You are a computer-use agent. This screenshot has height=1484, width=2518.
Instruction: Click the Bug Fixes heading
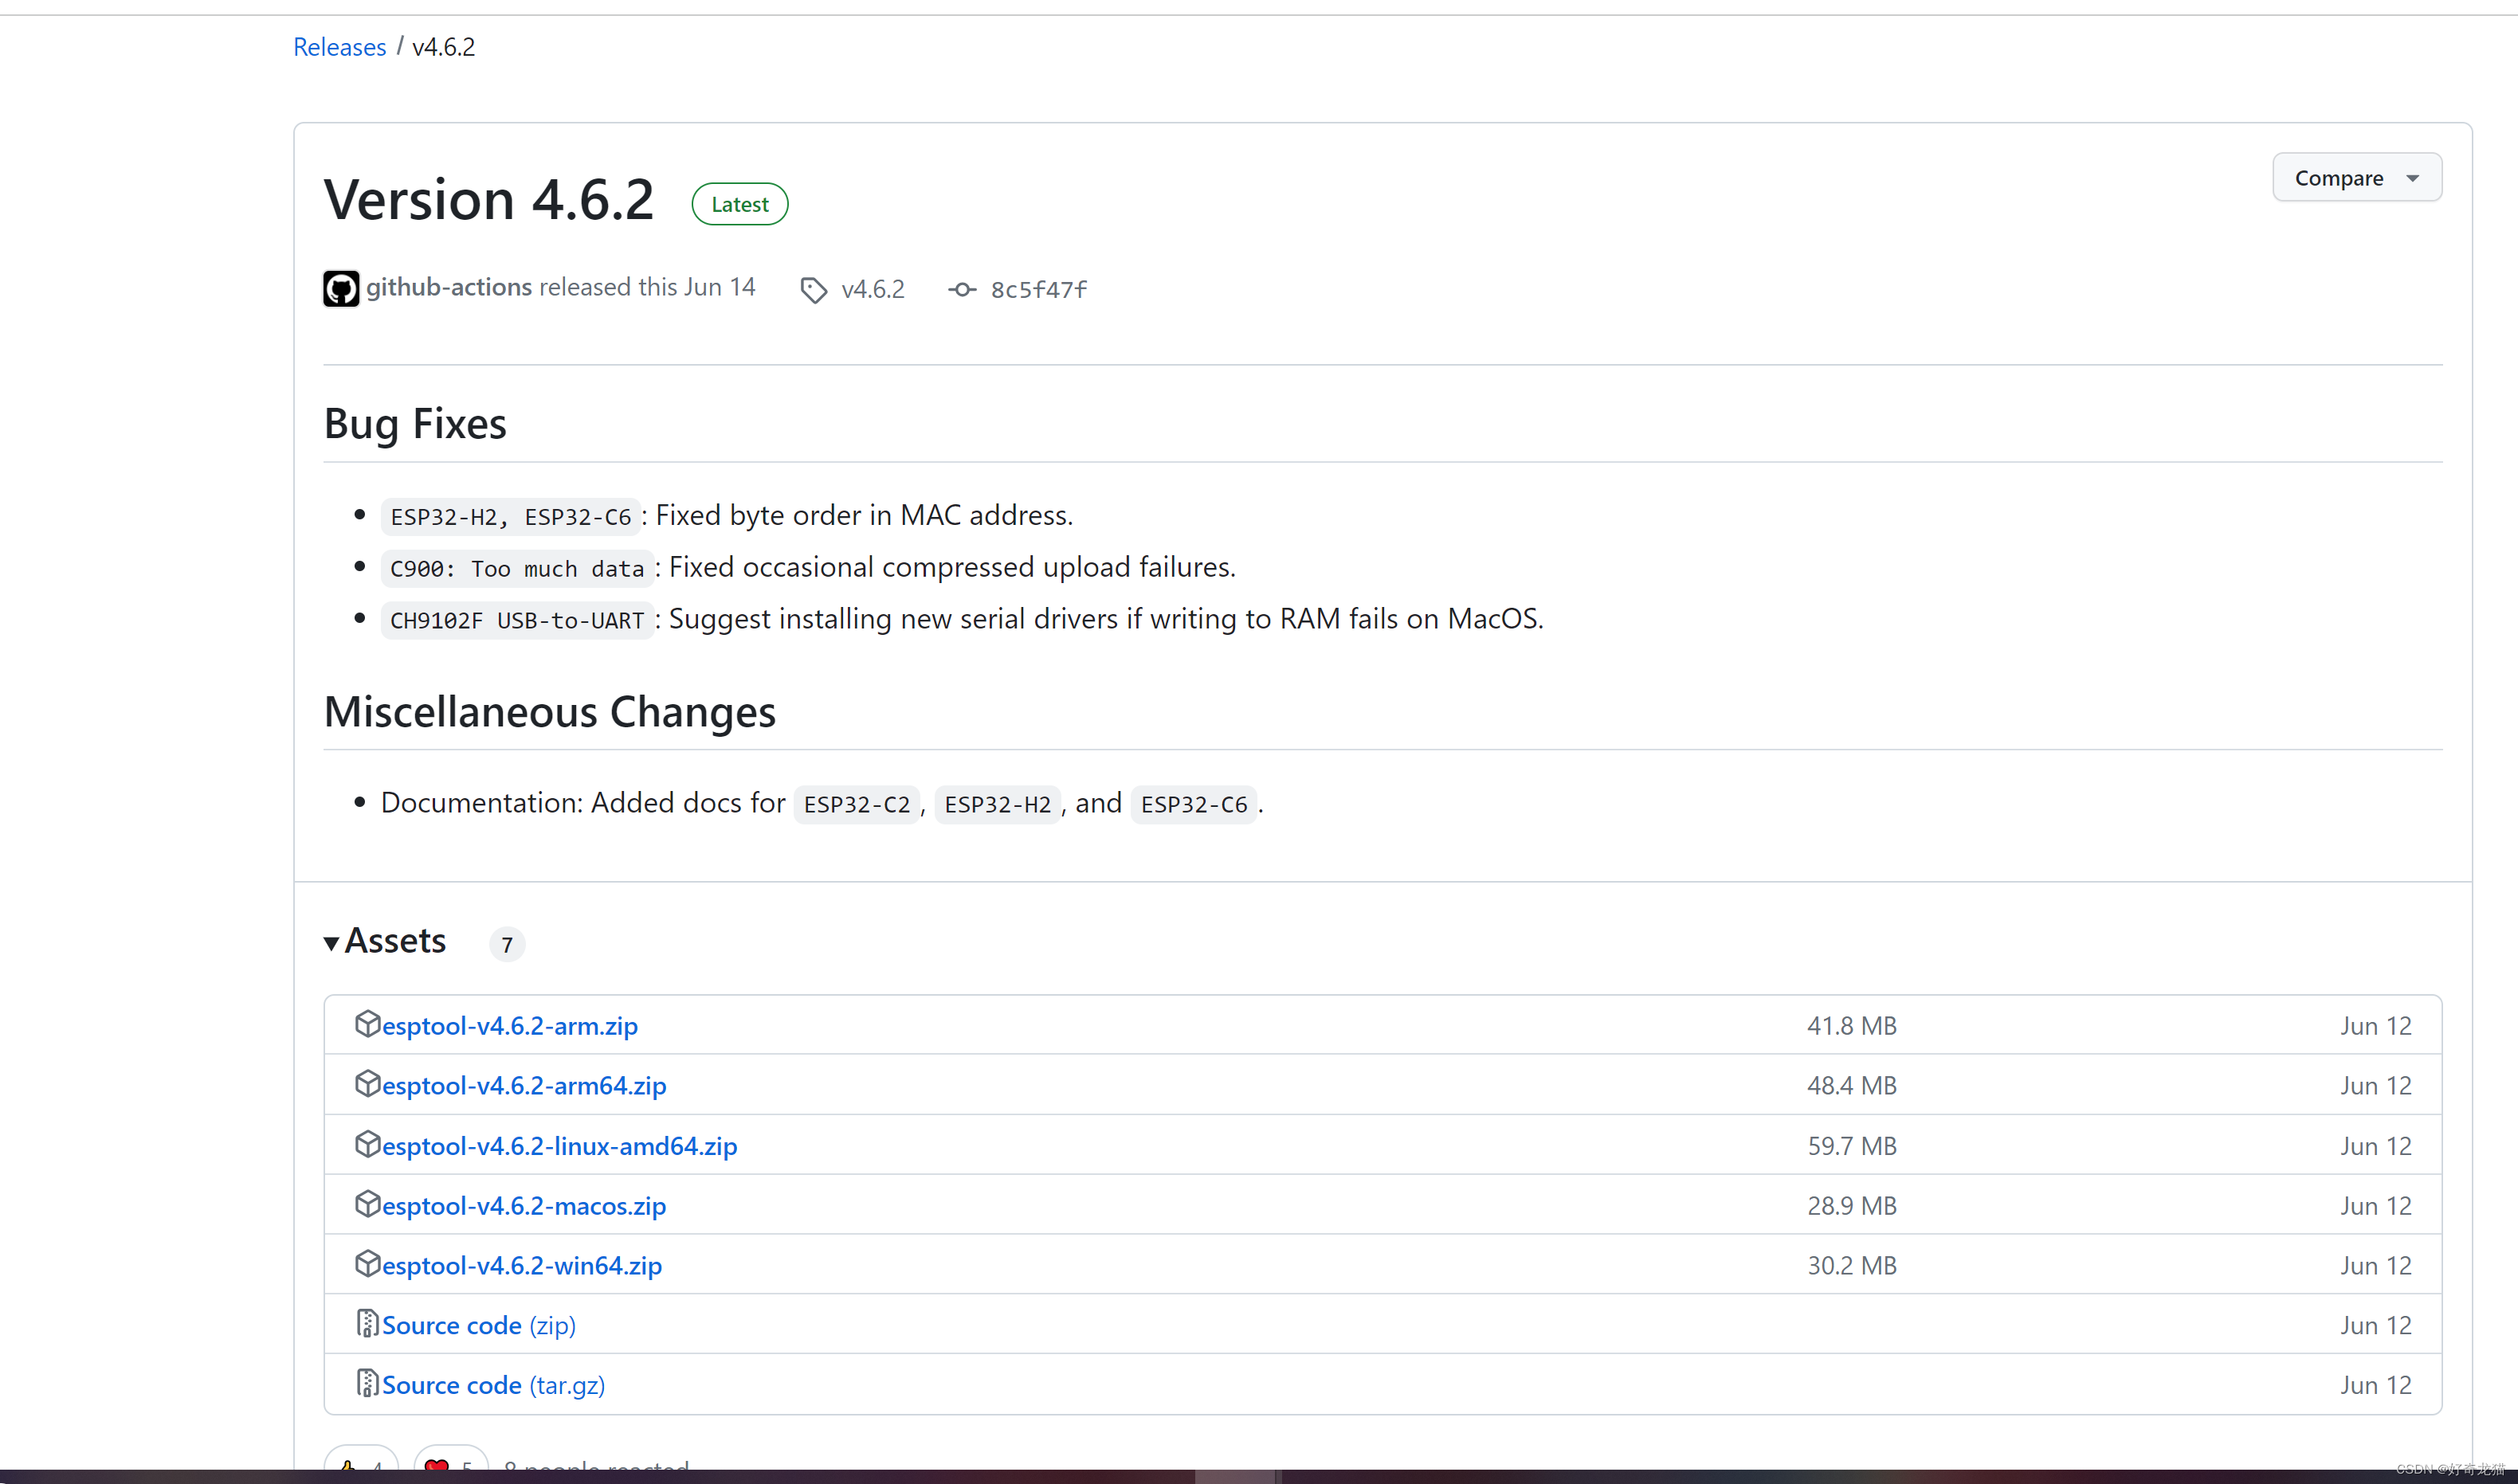point(415,424)
